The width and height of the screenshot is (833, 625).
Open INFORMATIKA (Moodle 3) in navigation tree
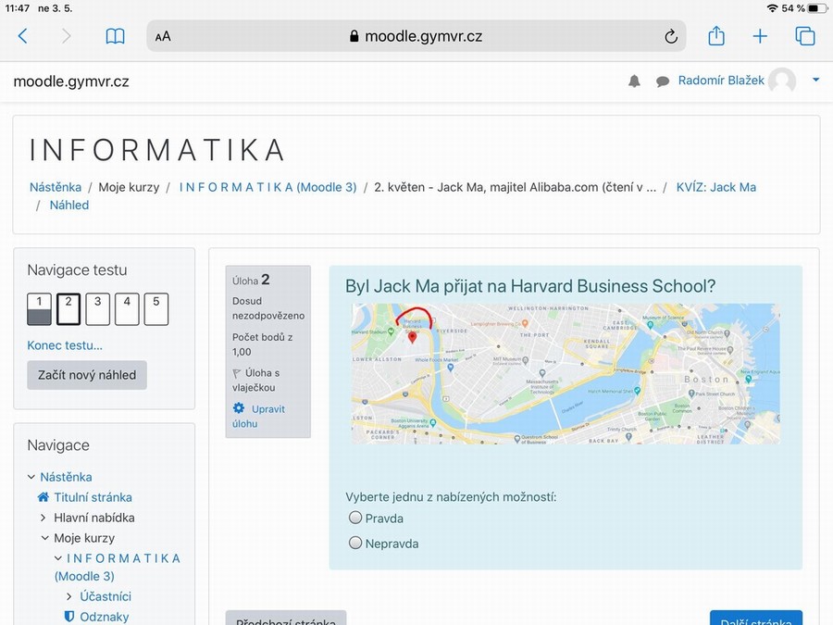[x=118, y=567]
